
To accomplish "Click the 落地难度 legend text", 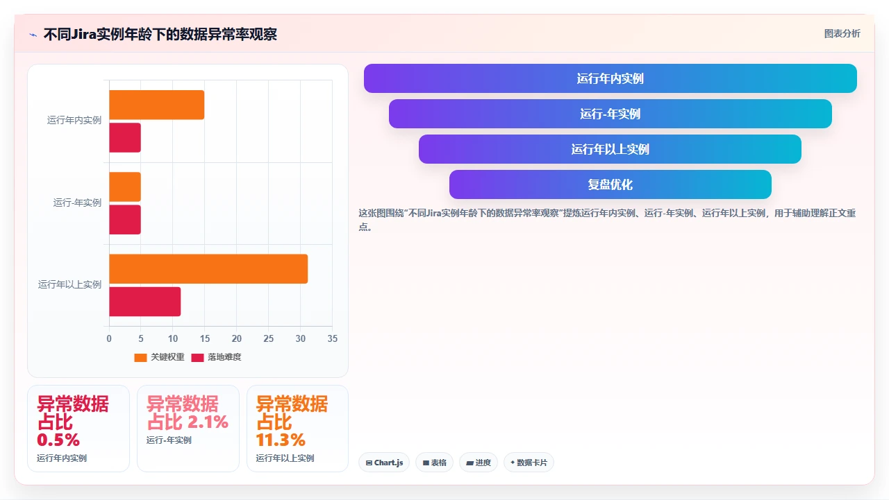I will click(224, 357).
